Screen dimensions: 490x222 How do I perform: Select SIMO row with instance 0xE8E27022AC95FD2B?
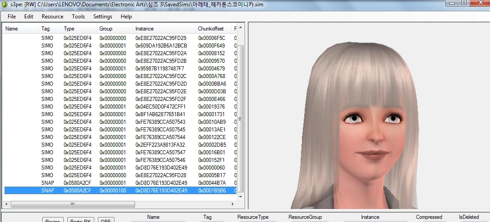coord(120,61)
